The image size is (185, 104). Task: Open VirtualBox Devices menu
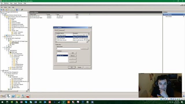pyautogui.click(x=20, y=3)
